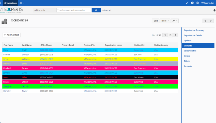
Task: Open the page jump icon
Action: click(x=170, y=35)
